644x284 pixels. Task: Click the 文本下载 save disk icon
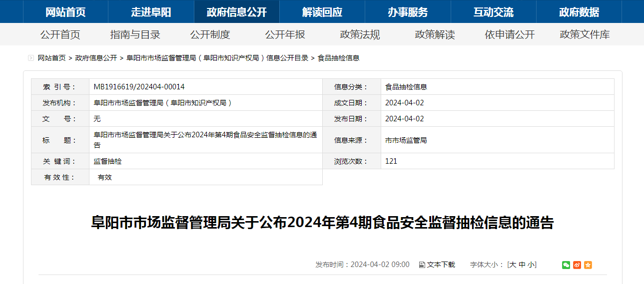(422, 265)
